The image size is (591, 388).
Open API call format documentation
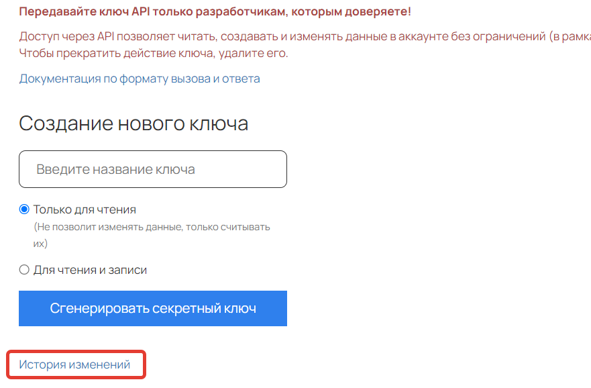pos(140,79)
